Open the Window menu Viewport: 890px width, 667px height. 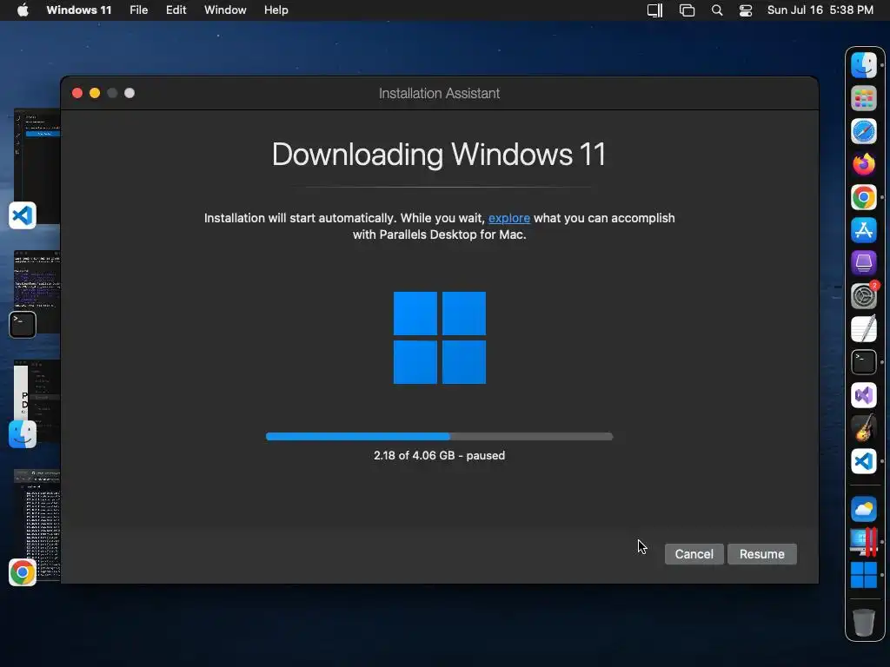coord(225,10)
